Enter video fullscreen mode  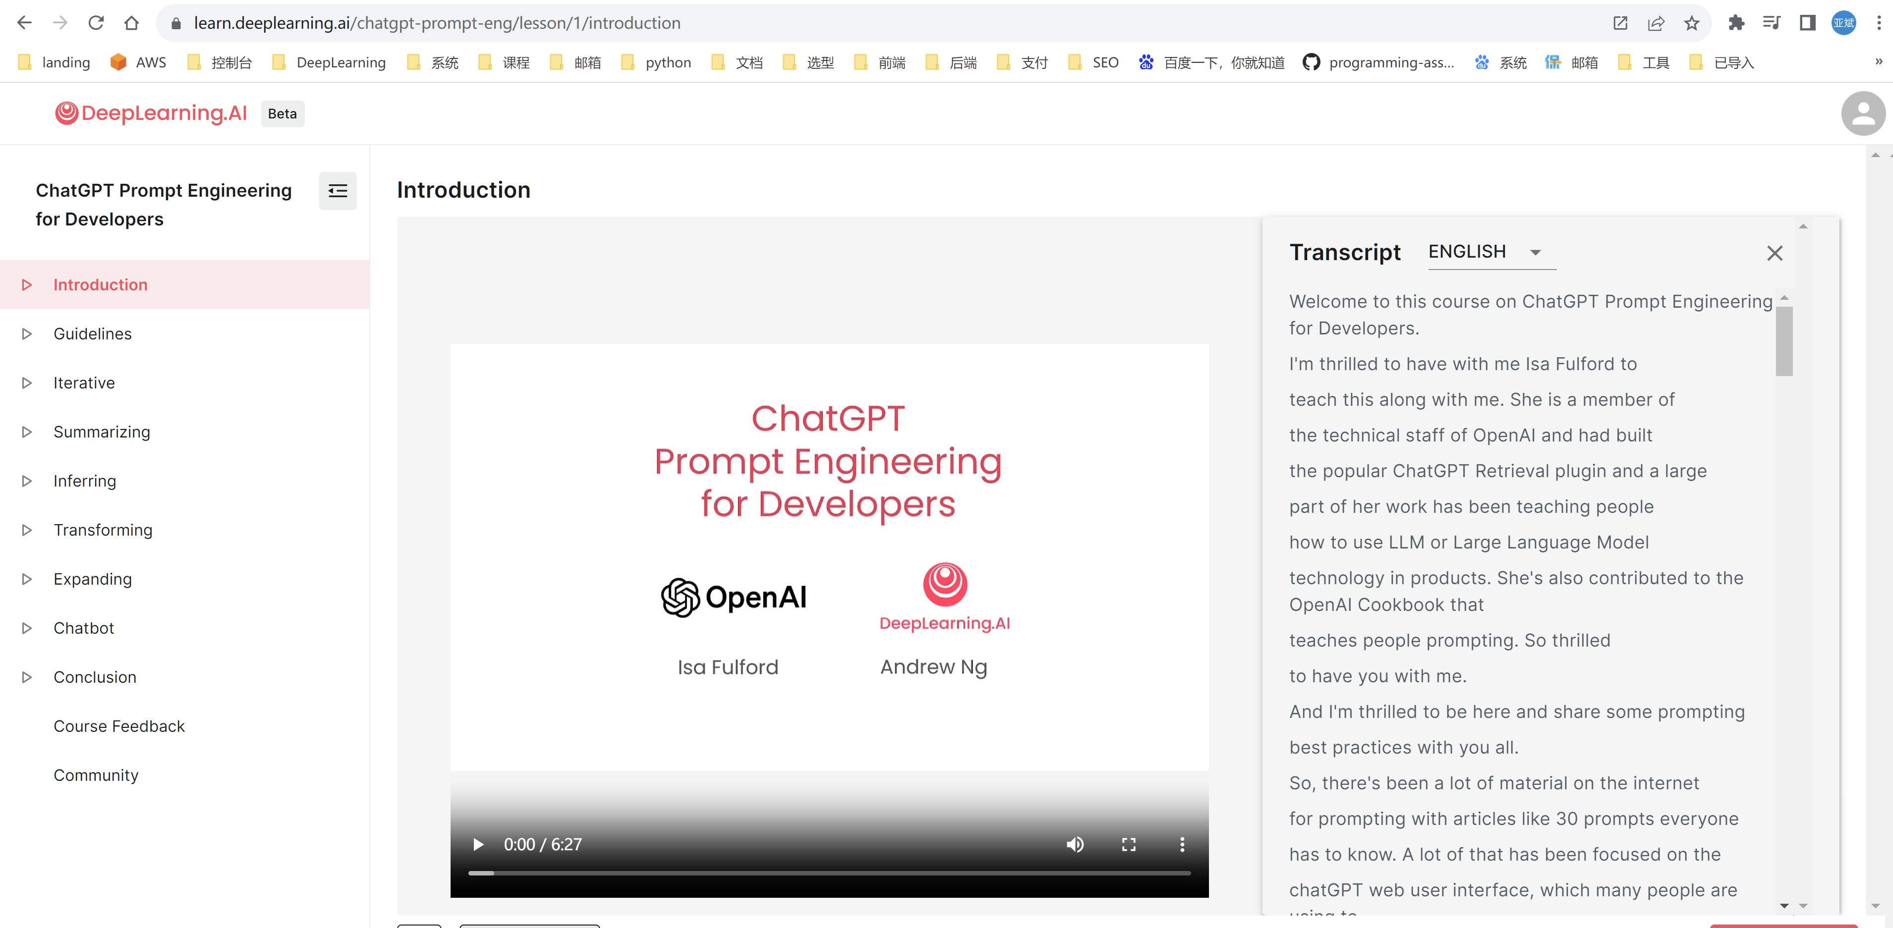point(1129,844)
